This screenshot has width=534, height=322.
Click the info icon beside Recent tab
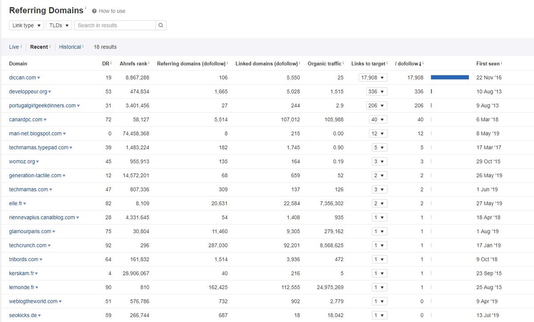coord(50,46)
